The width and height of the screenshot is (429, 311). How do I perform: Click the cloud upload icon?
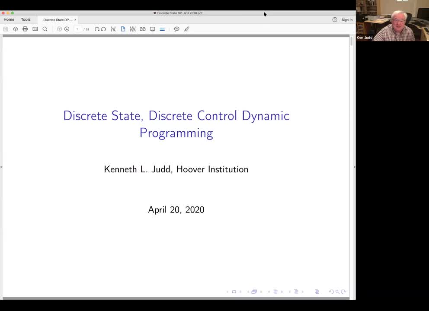click(16, 29)
